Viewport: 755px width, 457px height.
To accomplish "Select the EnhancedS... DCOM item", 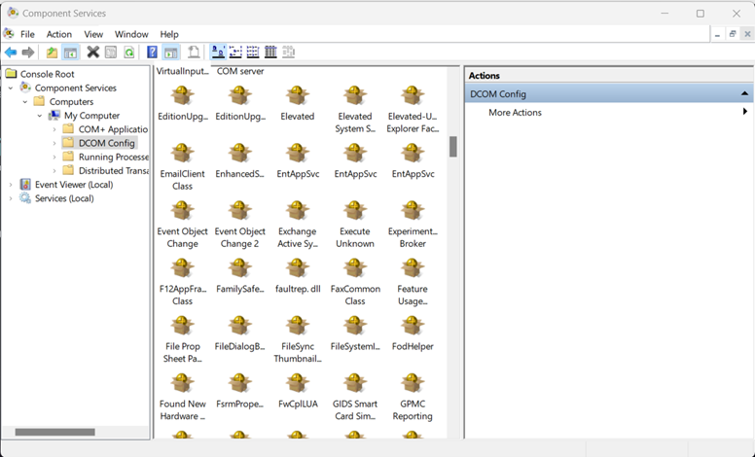I will coord(239,160).
